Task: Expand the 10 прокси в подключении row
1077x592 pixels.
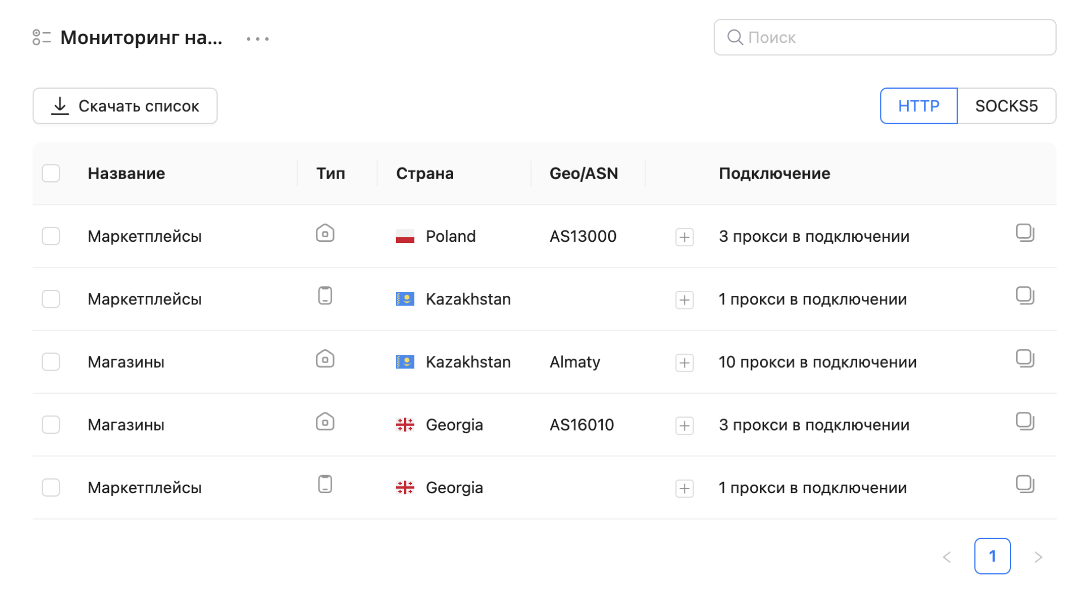Action: (x=684, y=363)
